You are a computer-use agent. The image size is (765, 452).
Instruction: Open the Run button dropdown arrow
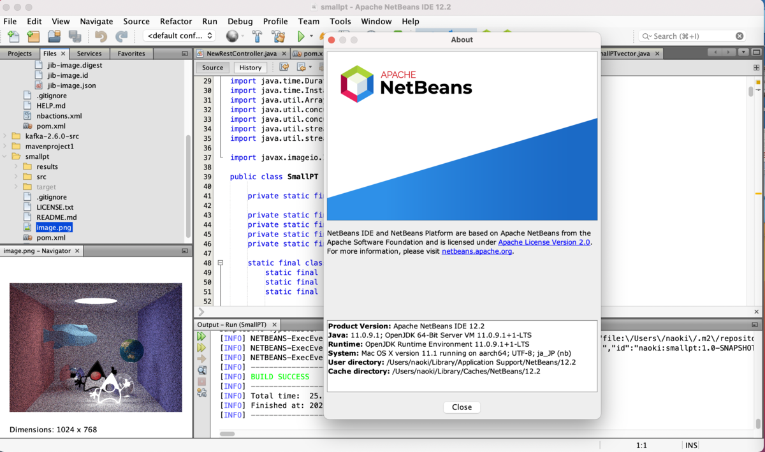click(x=311, y=36)
